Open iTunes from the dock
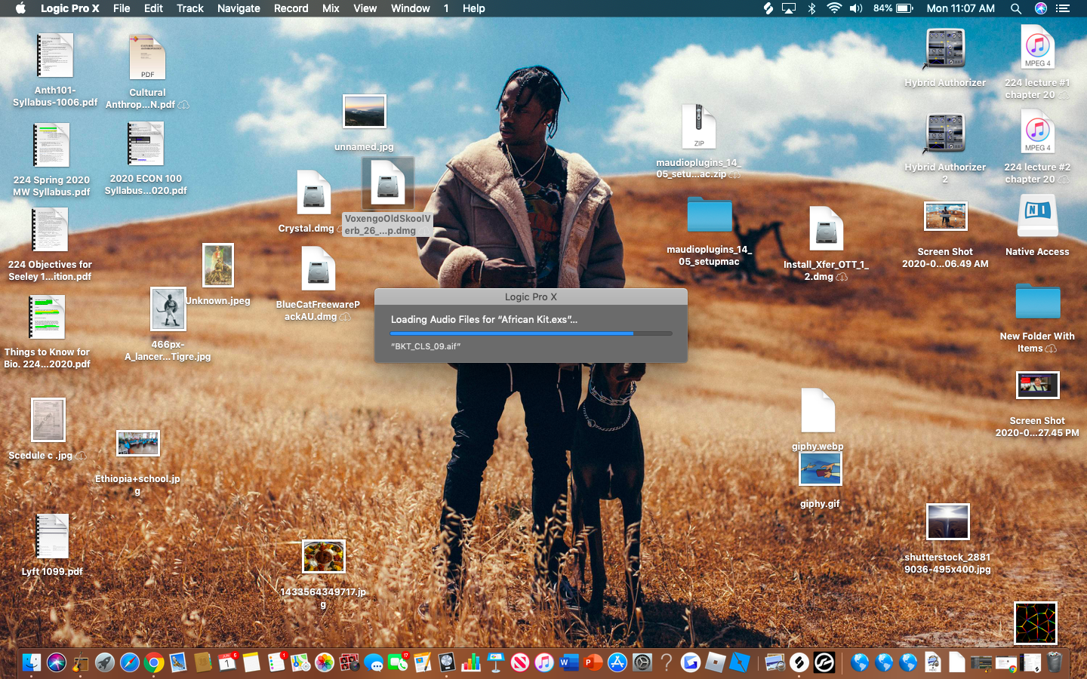 [544, 662]
